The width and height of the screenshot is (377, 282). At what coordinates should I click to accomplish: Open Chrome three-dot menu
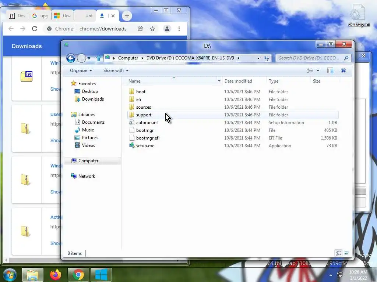click(x=179, y=29)
